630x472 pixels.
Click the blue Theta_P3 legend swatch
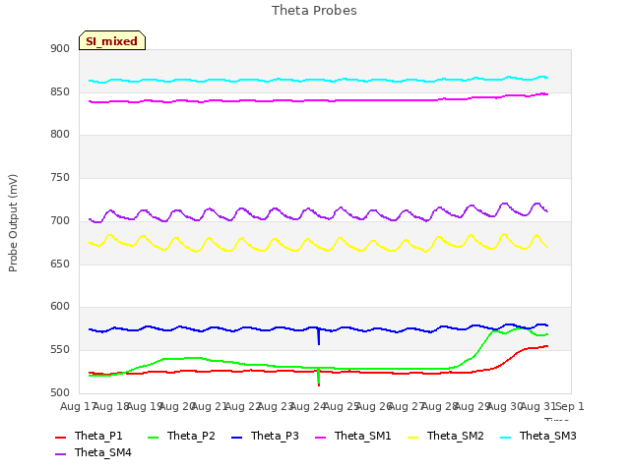coord(237,437)
